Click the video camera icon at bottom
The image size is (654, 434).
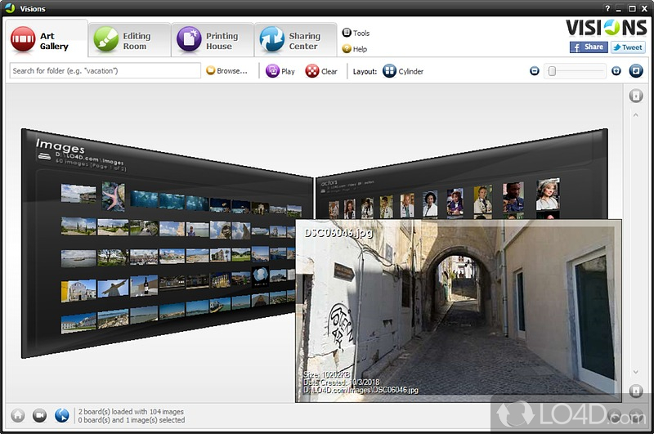[39, 415]
